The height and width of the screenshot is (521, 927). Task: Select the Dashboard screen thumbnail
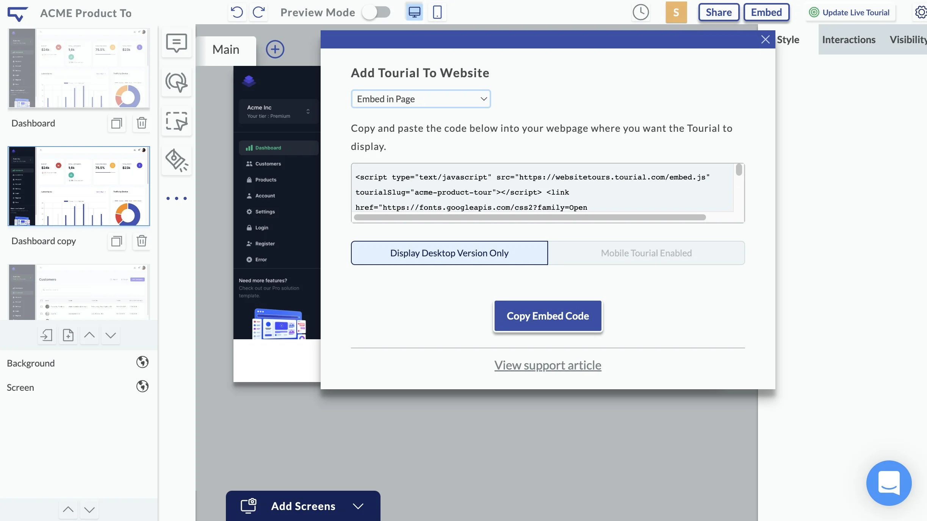coord(79,68)
